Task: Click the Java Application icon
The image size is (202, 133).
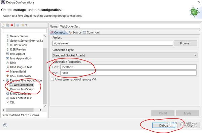Action: coord(7,58)
